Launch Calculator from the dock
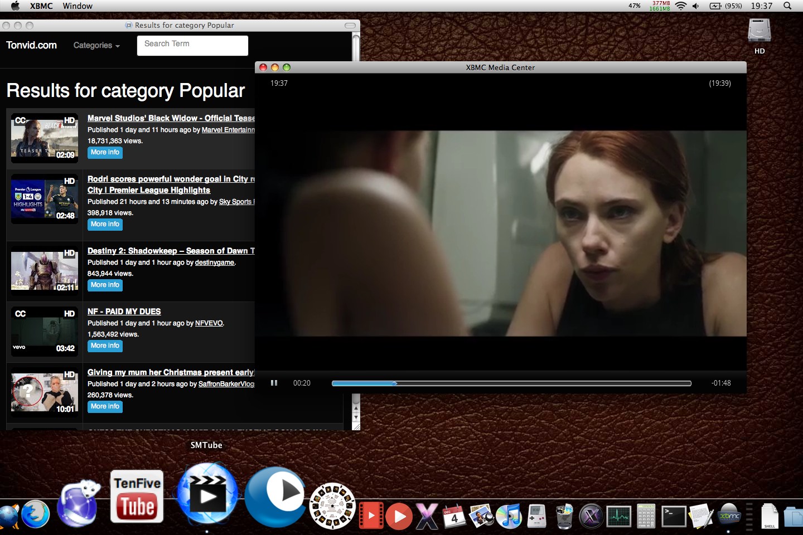The height and width of the screenshot is (535, 803). pyautogui.click(x=646, y=515)
